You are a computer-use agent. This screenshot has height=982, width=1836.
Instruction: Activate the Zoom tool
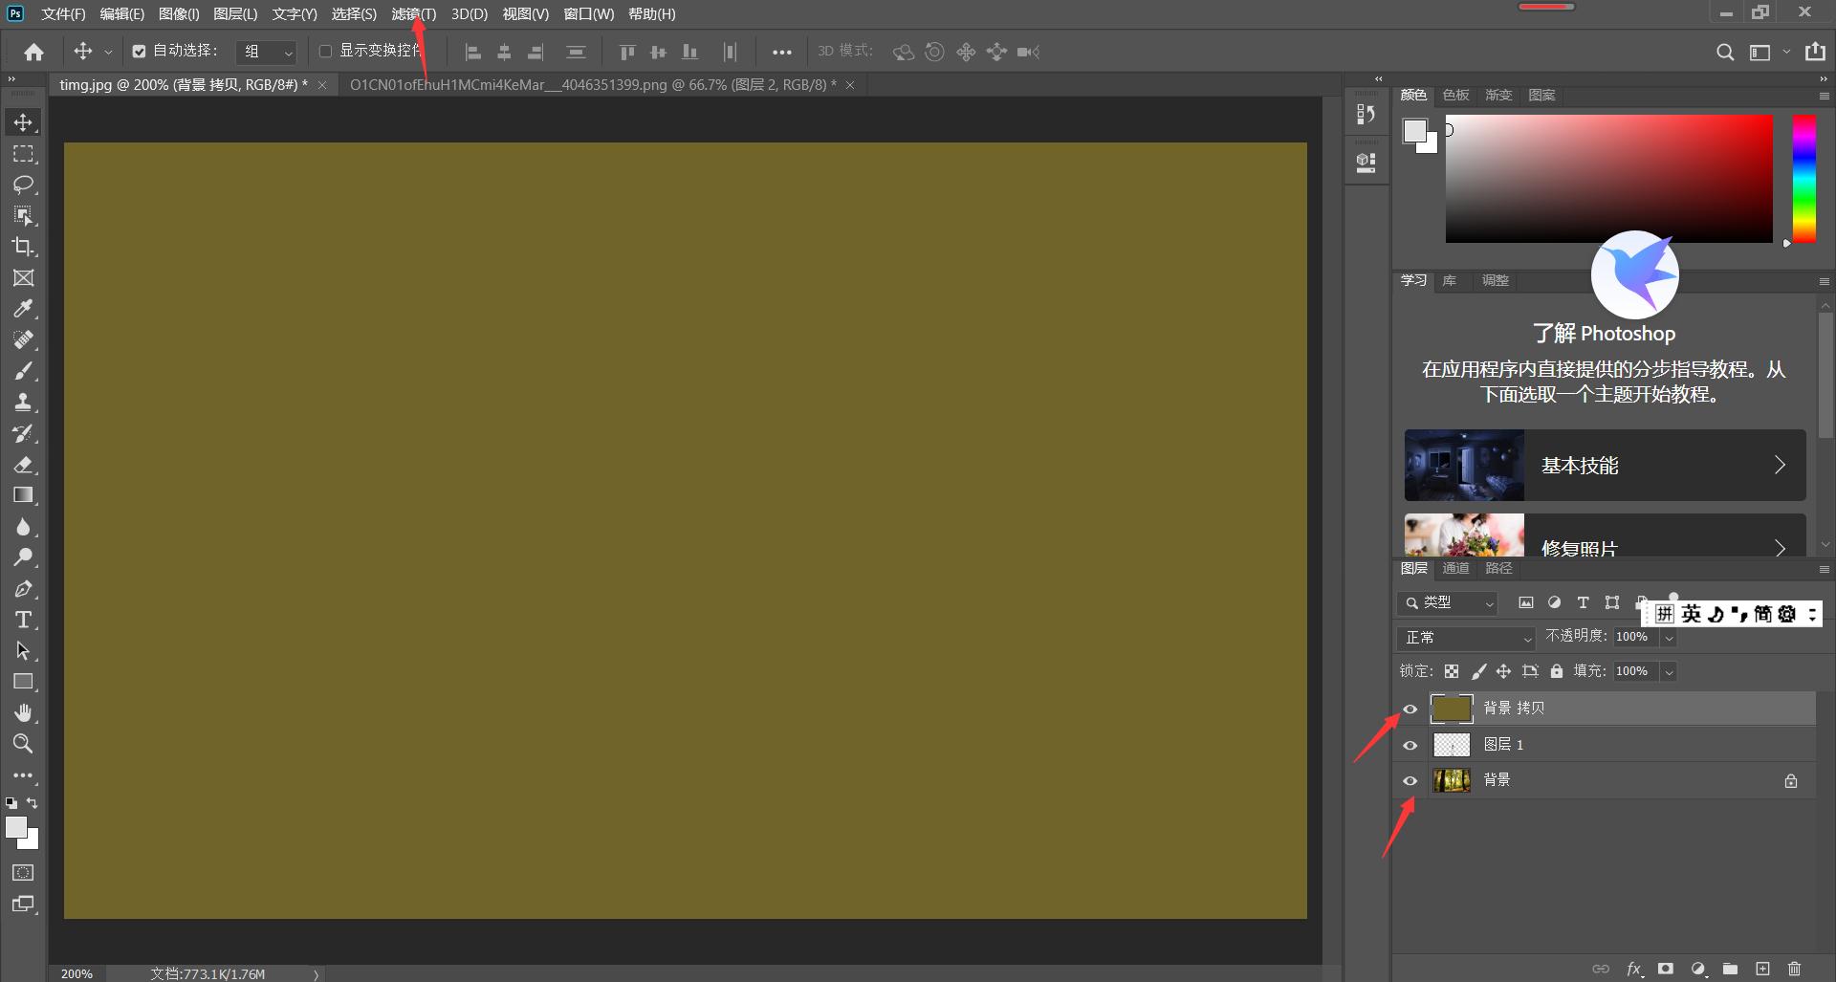pyautogui.click(x=23, y=744)
